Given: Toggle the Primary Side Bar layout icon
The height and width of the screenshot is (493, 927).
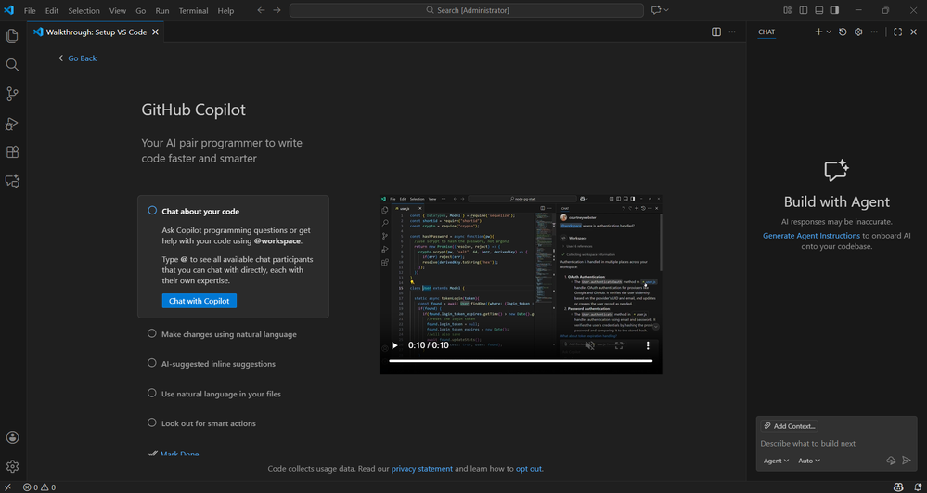Looking at the screenshot, I should point(804,10).
